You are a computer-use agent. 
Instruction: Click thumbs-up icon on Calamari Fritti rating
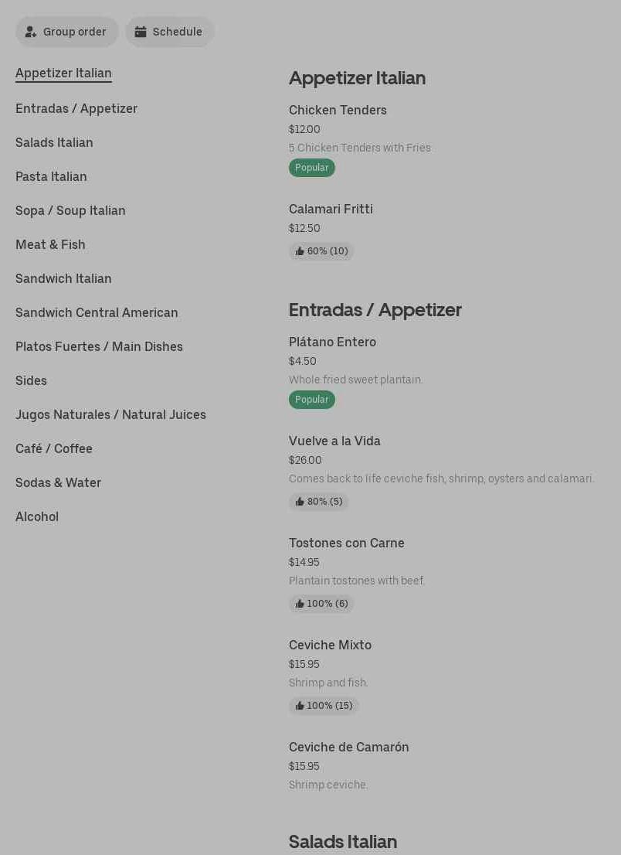(x=300, y=251)
